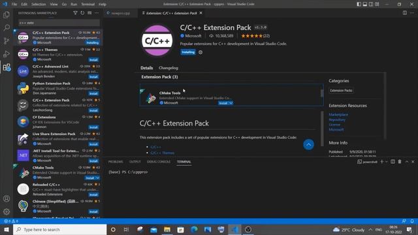Open Extensions views more actions menu
This screenshot has height=235, width=418.
coord(97,13)
